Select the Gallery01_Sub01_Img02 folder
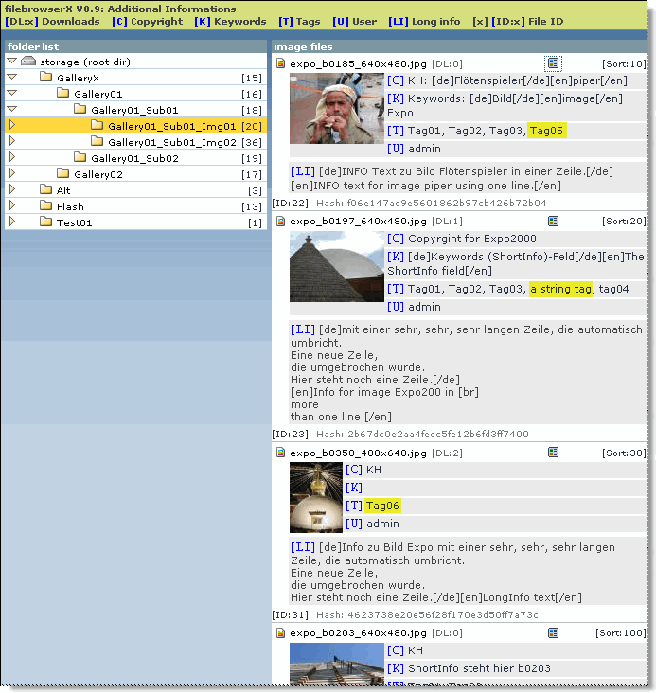The width and height of the screenshot is (656, 693). (x=171, y=142)
